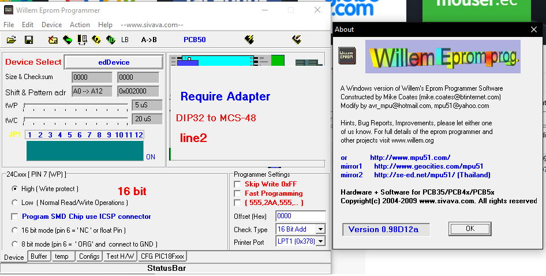546x276 pixels.
Task: Click the EPROM chip icon in About dialog
Action: tap(347, 56)
